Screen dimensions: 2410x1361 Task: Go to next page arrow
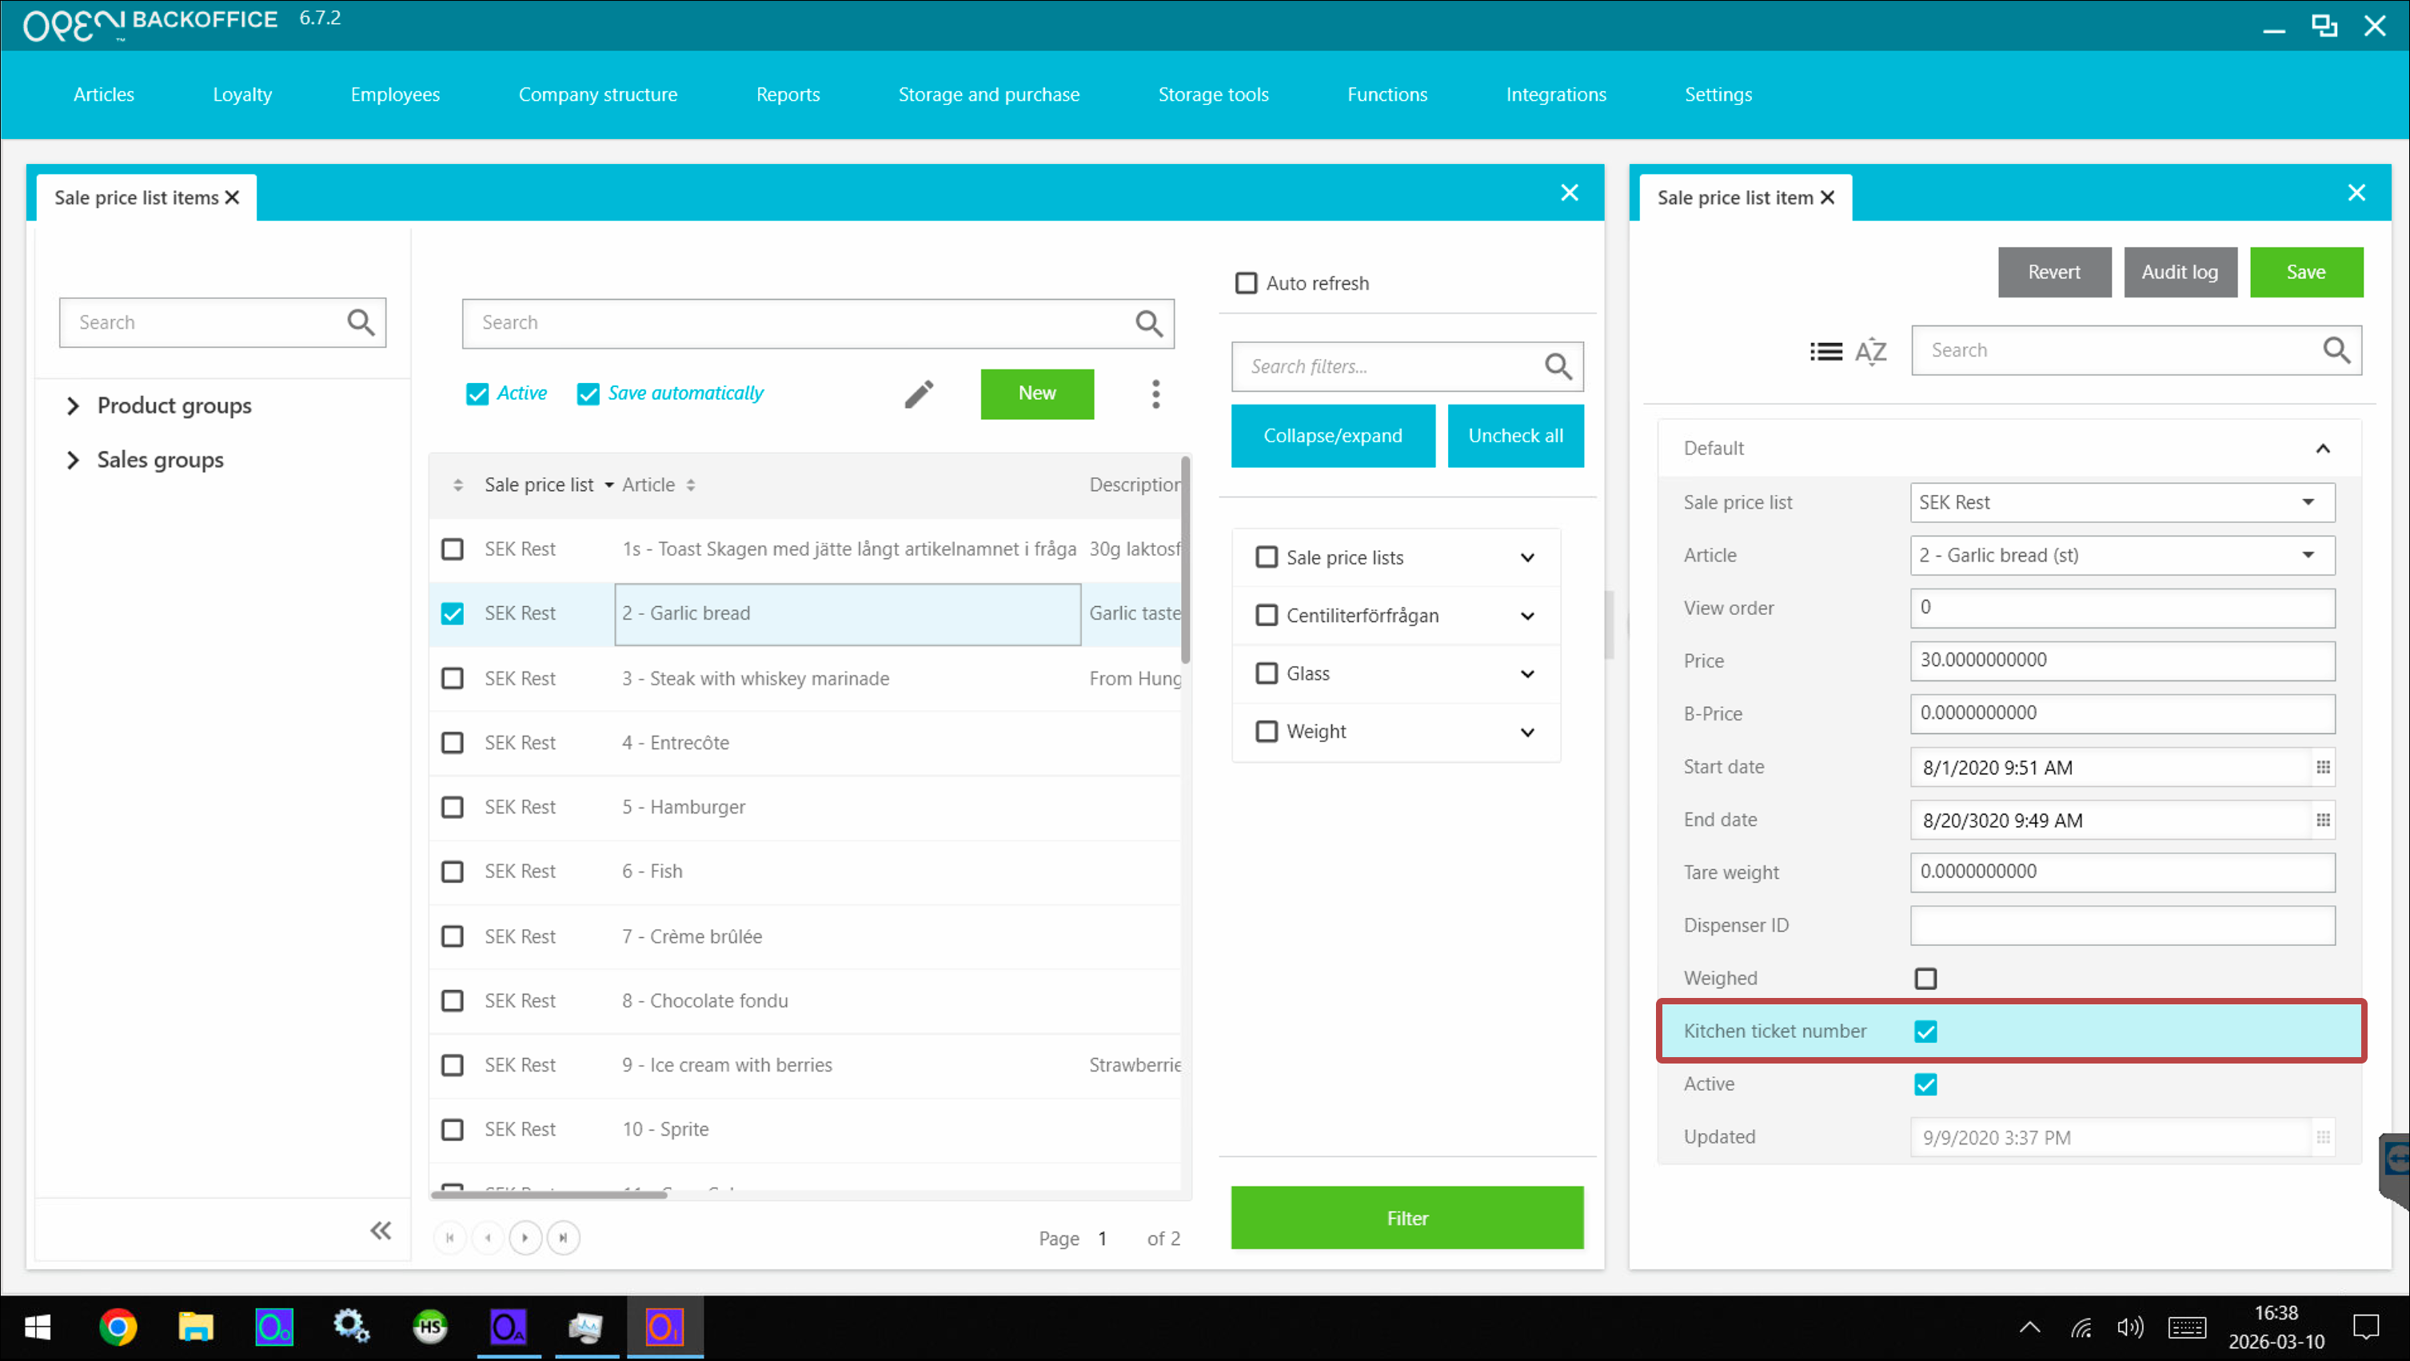point(525,1238)
